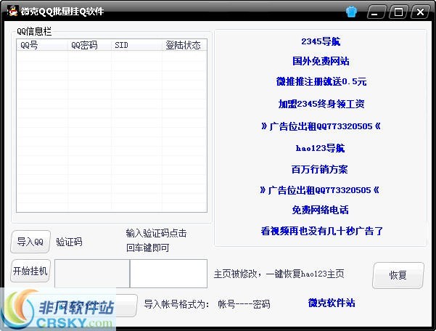
Task: Click the verification code input box
Action: click(x=168, y=274)
